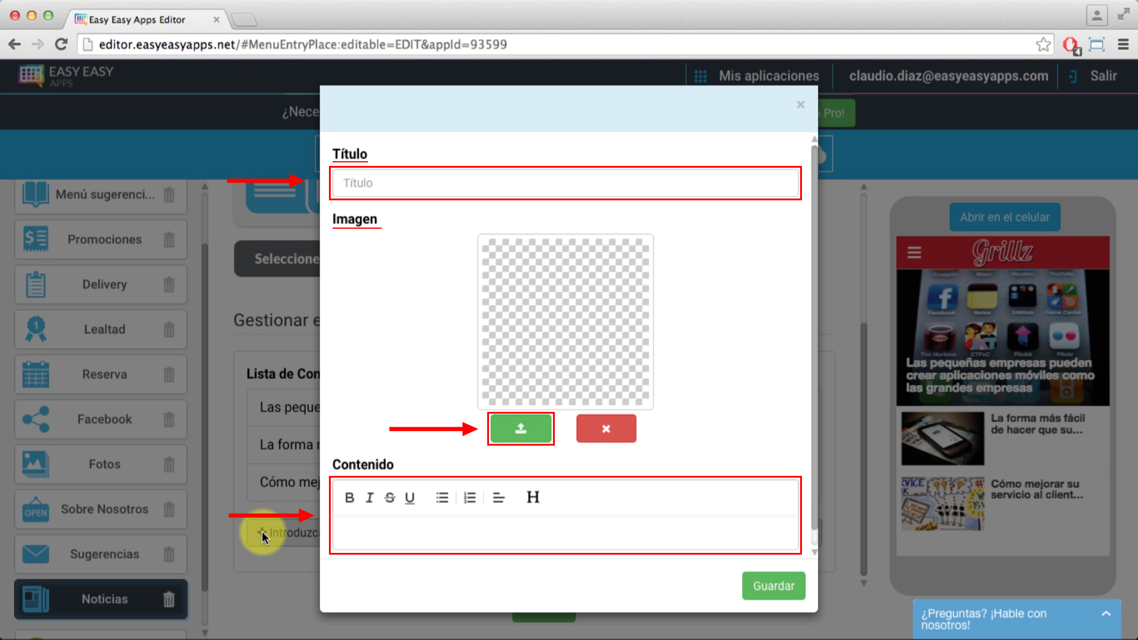
Task: Open the Reserva section in sidebar
Action: click(x=105, y=373)
